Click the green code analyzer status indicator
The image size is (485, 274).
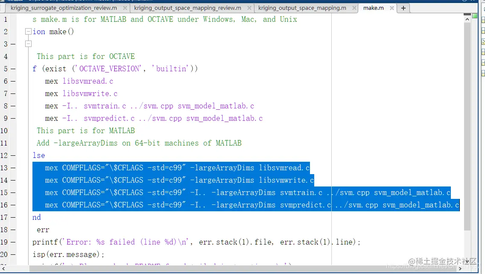point(475,16)
